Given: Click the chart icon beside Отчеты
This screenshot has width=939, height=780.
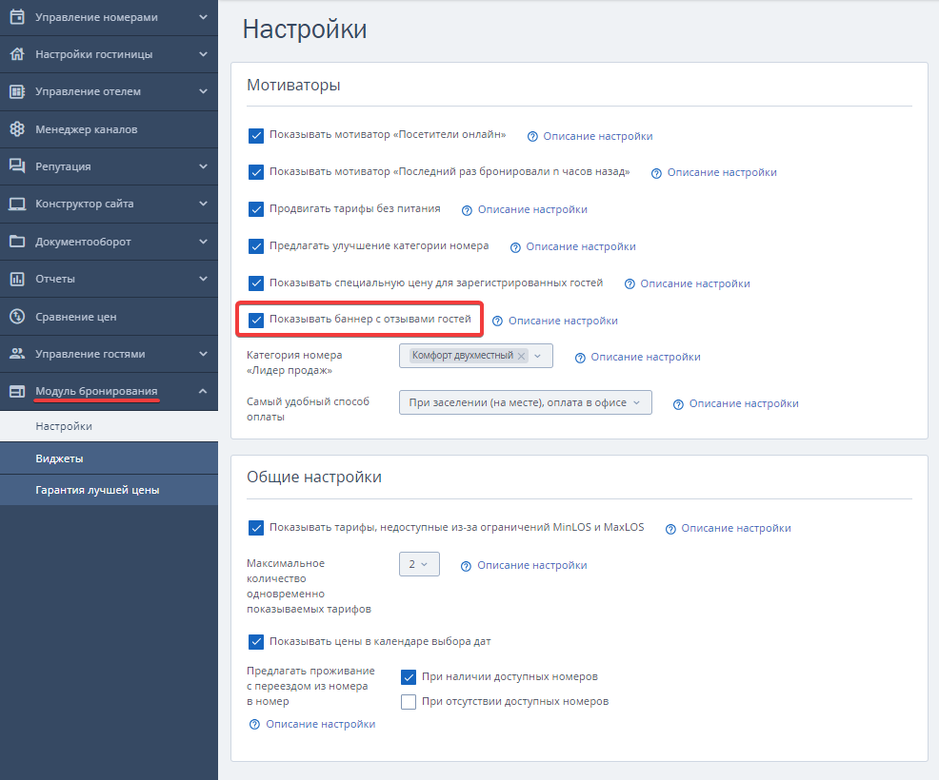Looking at the screenshot, I should pyautogui.click(x=17, y=279).
